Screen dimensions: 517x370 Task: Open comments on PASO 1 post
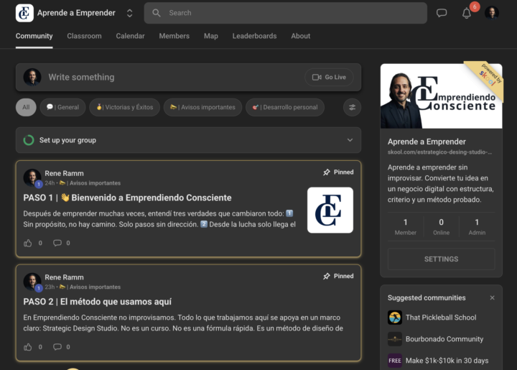click(57, 243)
